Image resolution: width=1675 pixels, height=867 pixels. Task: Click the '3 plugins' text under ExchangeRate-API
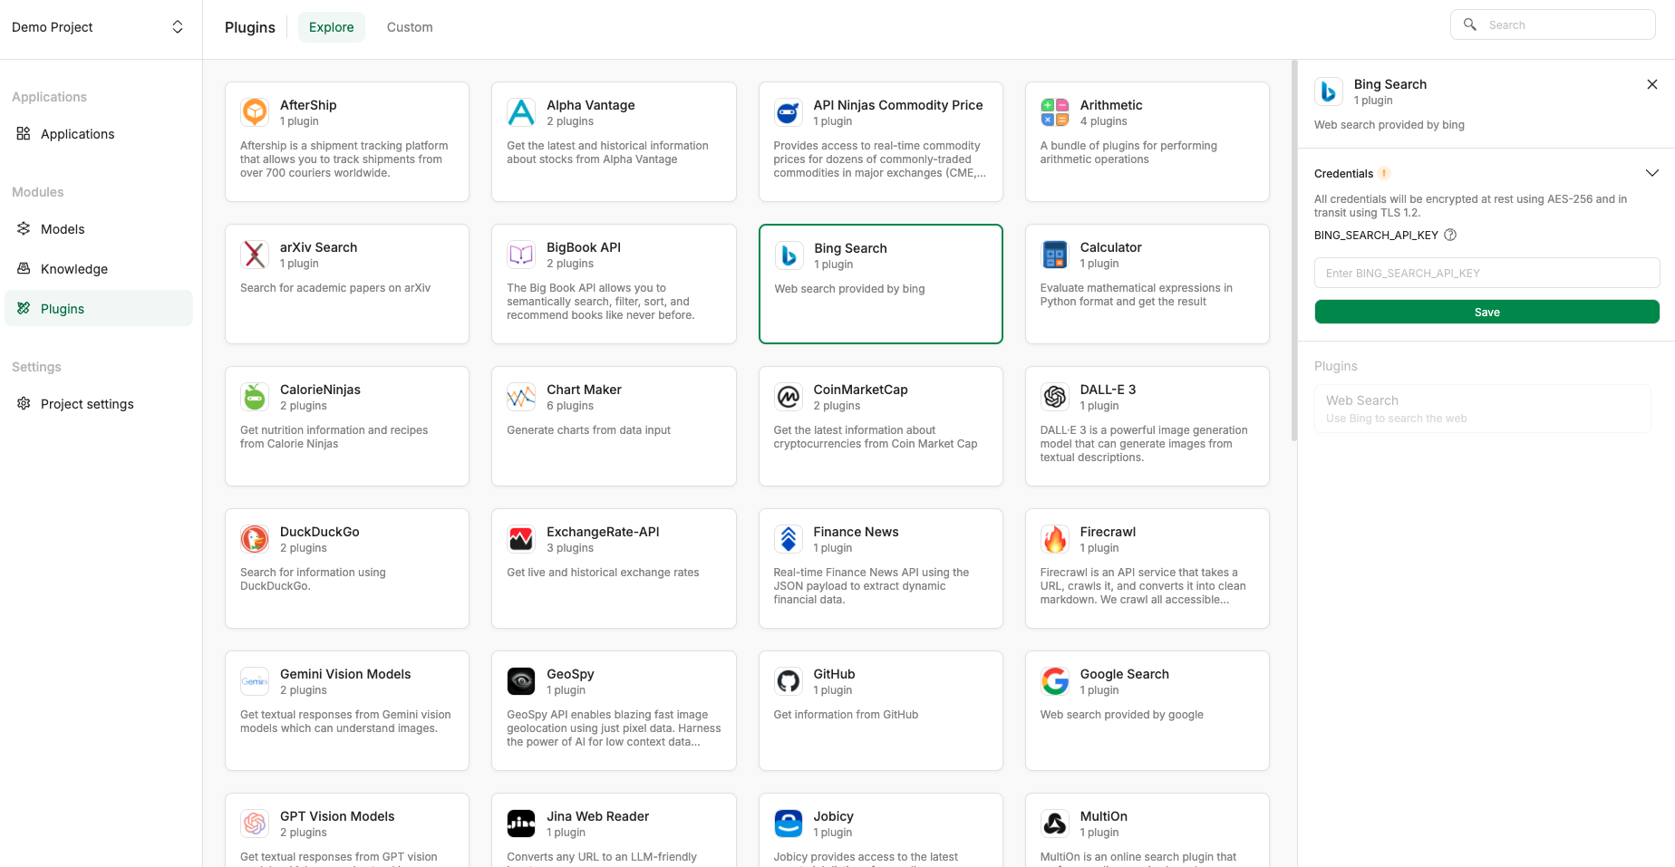pos(570,548)
